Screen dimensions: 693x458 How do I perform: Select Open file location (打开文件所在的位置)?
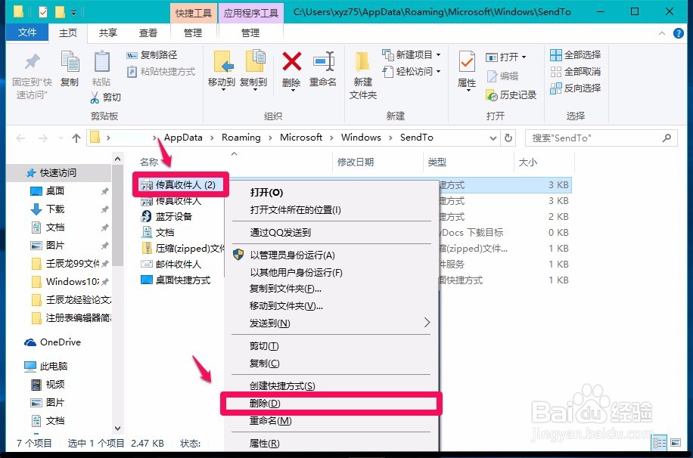(x=295, y=210)
